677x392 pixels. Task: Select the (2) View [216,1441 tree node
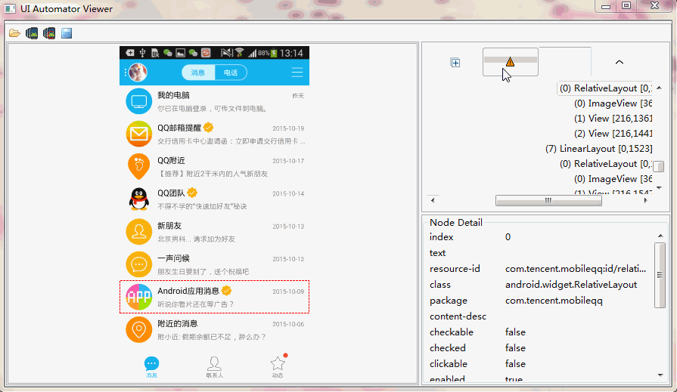613,134
